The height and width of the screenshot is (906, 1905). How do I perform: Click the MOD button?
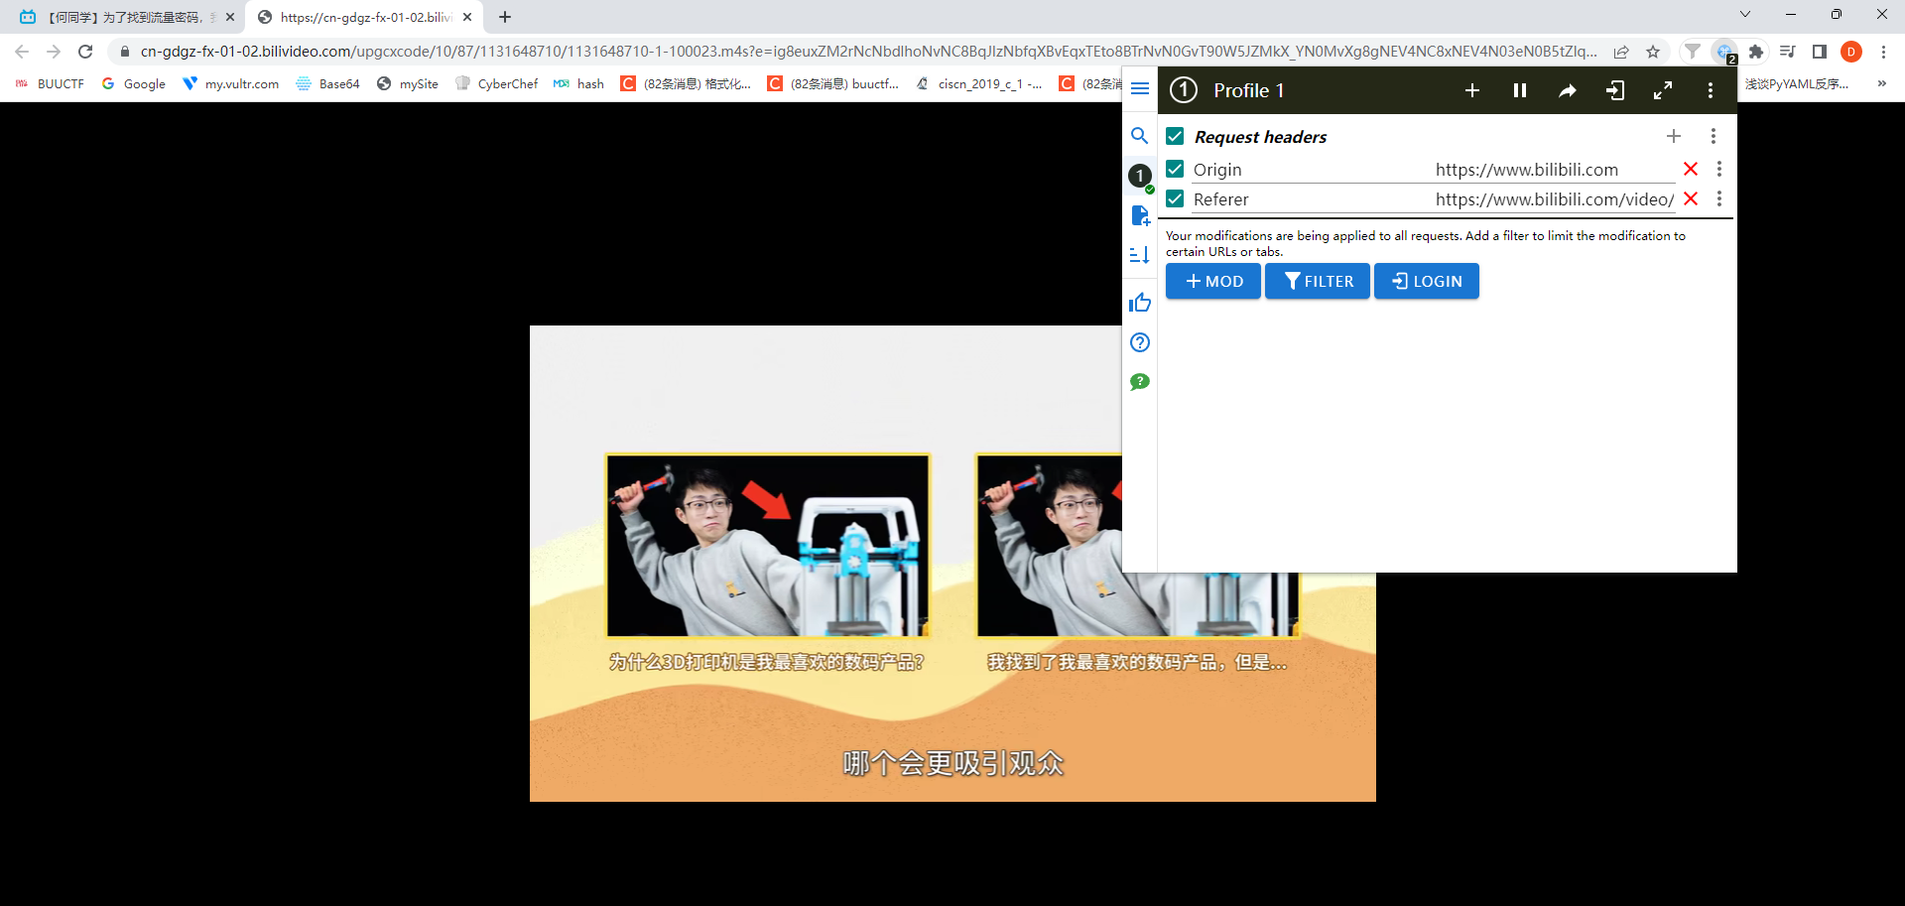click(x=1212, y=281)
